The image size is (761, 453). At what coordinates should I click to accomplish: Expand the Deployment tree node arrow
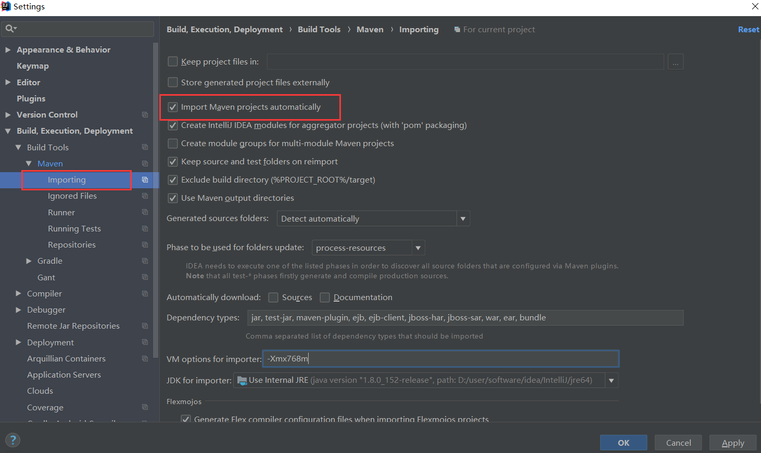coord(18,342)
